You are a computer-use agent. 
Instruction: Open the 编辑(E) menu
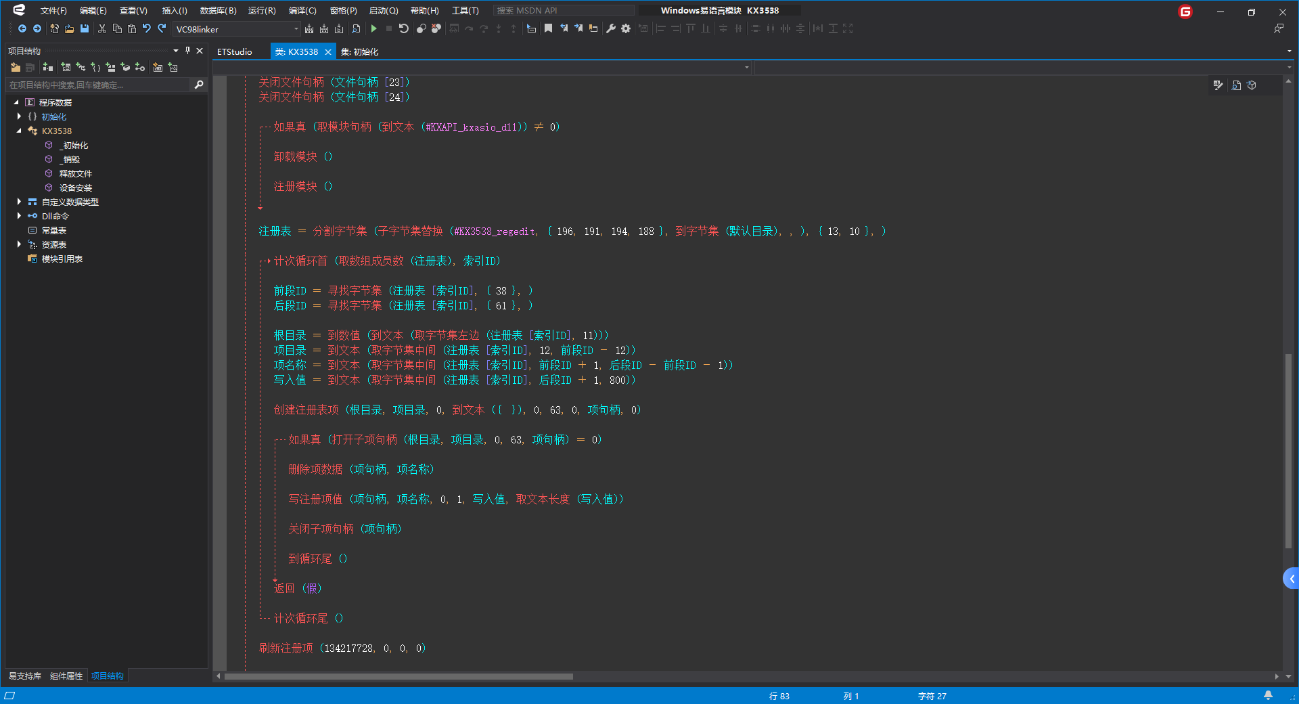click(93, 11)
